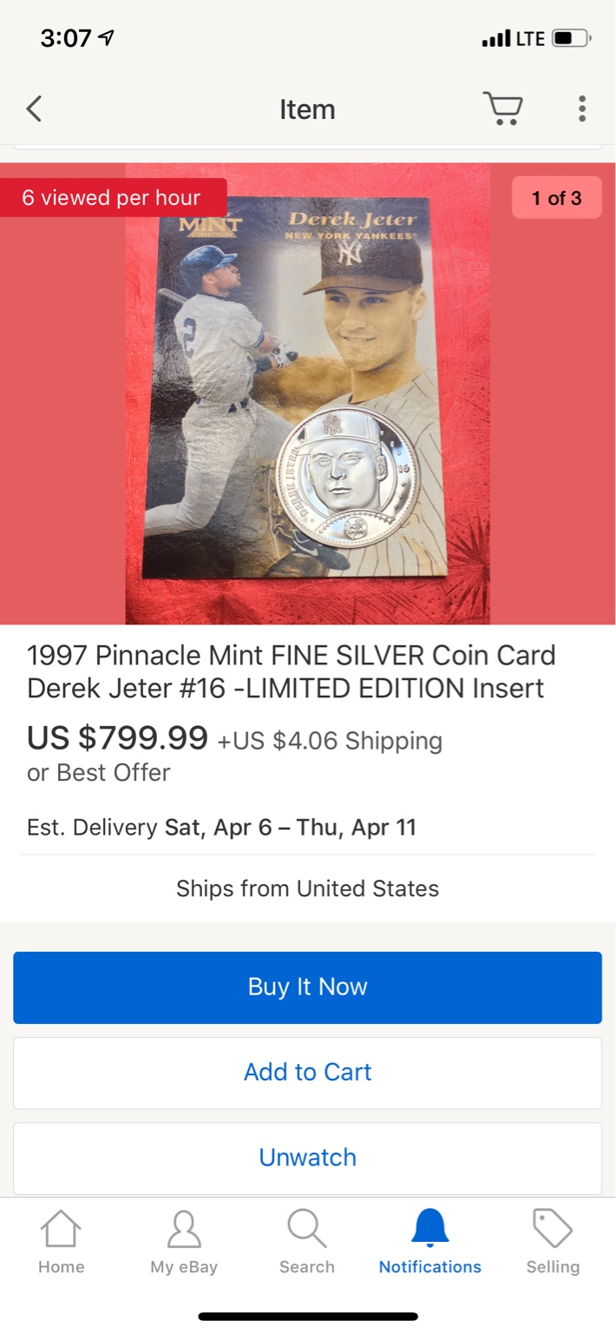The image size is (616, 1334).
Task: Open the three-dot more options menu
Action: click(x=582, y=109)
